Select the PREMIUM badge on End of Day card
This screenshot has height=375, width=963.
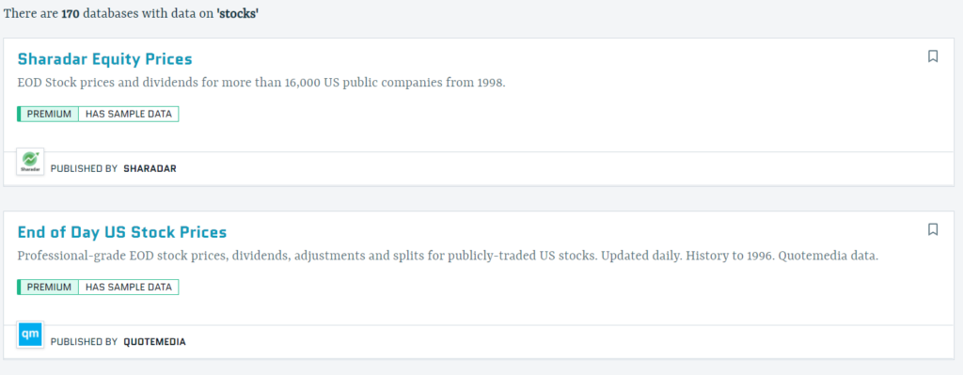click(x=49, y=288)
